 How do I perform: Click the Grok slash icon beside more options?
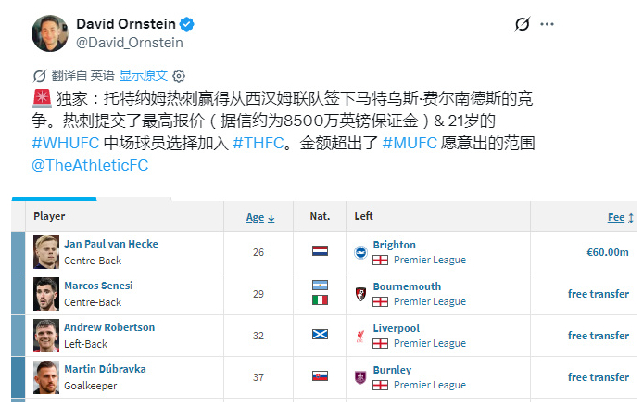[522, 24]
